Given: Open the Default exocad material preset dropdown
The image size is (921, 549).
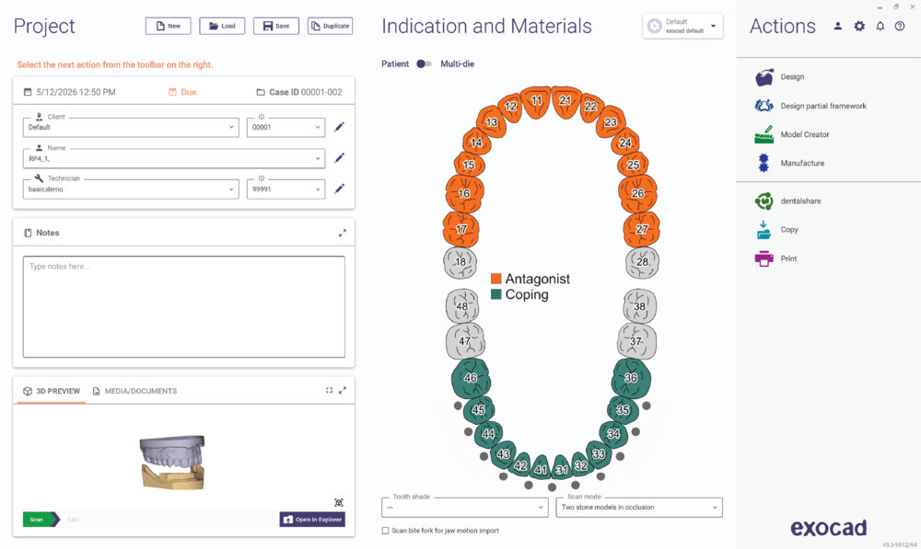Looking at the screenshot, I should pyautogui.click(x=682, y=27).
